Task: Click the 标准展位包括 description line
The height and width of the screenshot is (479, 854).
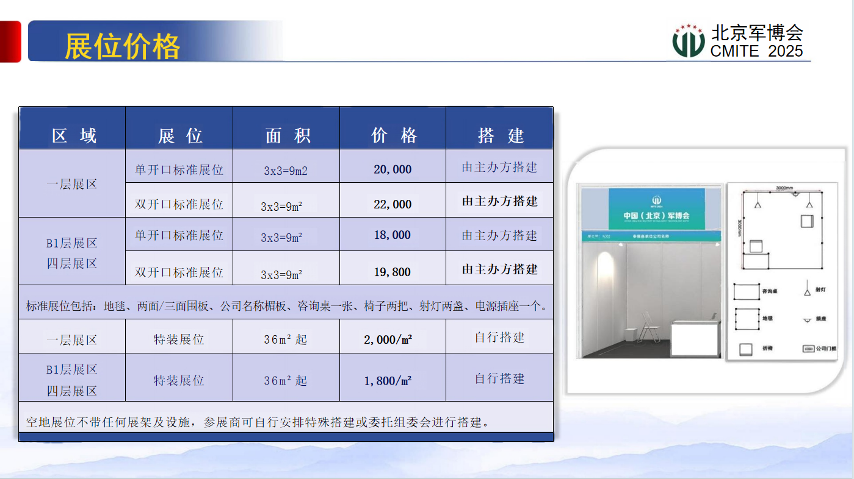Action: click(286, 306)
